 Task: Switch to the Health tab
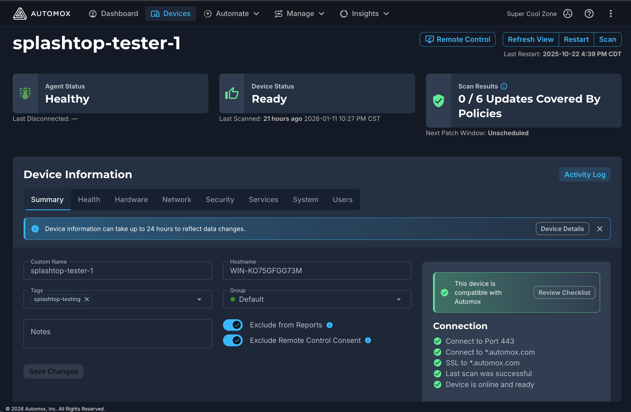click(89, 200)
